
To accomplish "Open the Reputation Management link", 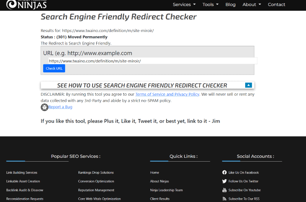I will tap(96, 190).
